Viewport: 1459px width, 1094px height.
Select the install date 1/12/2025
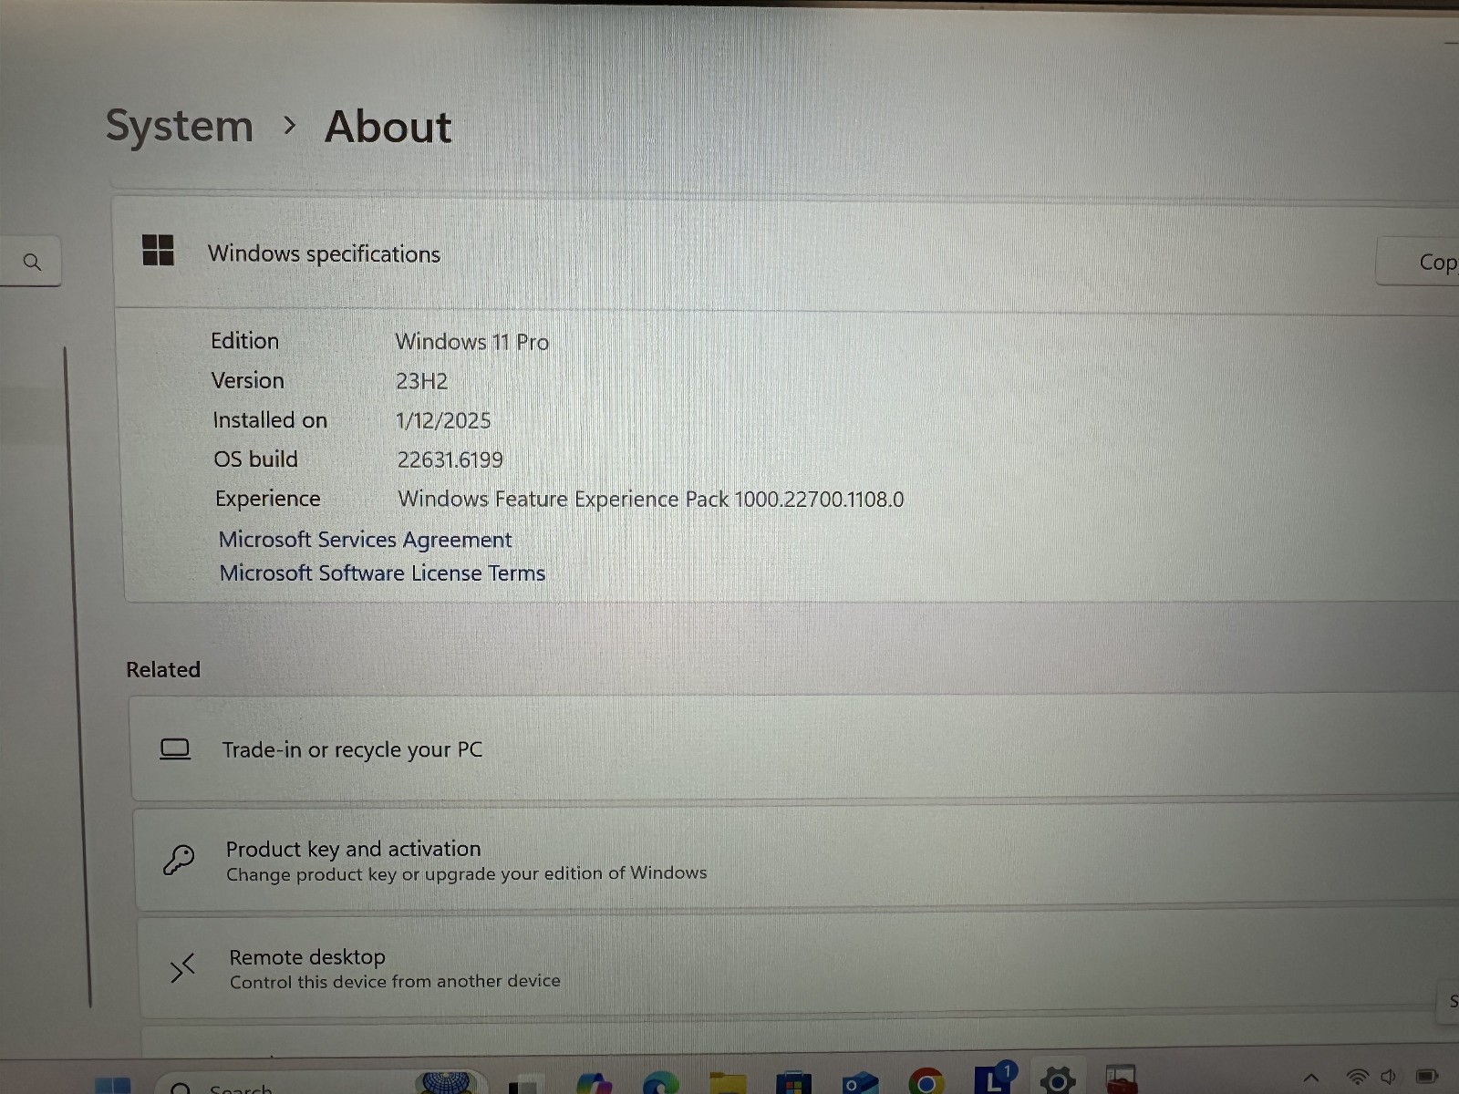click(x=443, y=420)
